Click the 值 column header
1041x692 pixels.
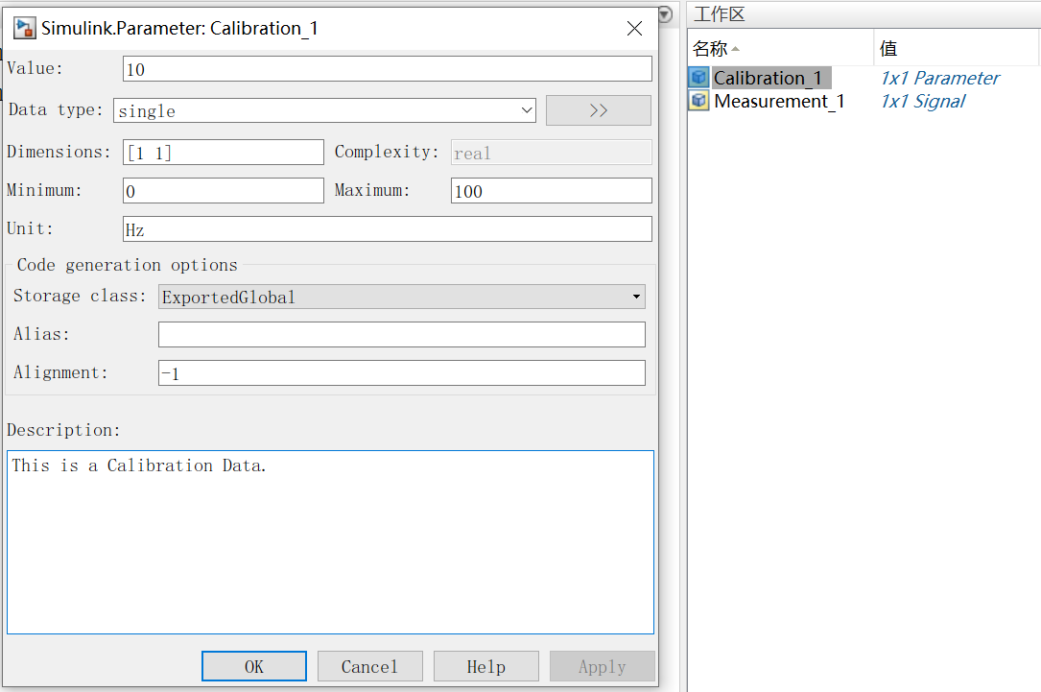tap(956, 48)
